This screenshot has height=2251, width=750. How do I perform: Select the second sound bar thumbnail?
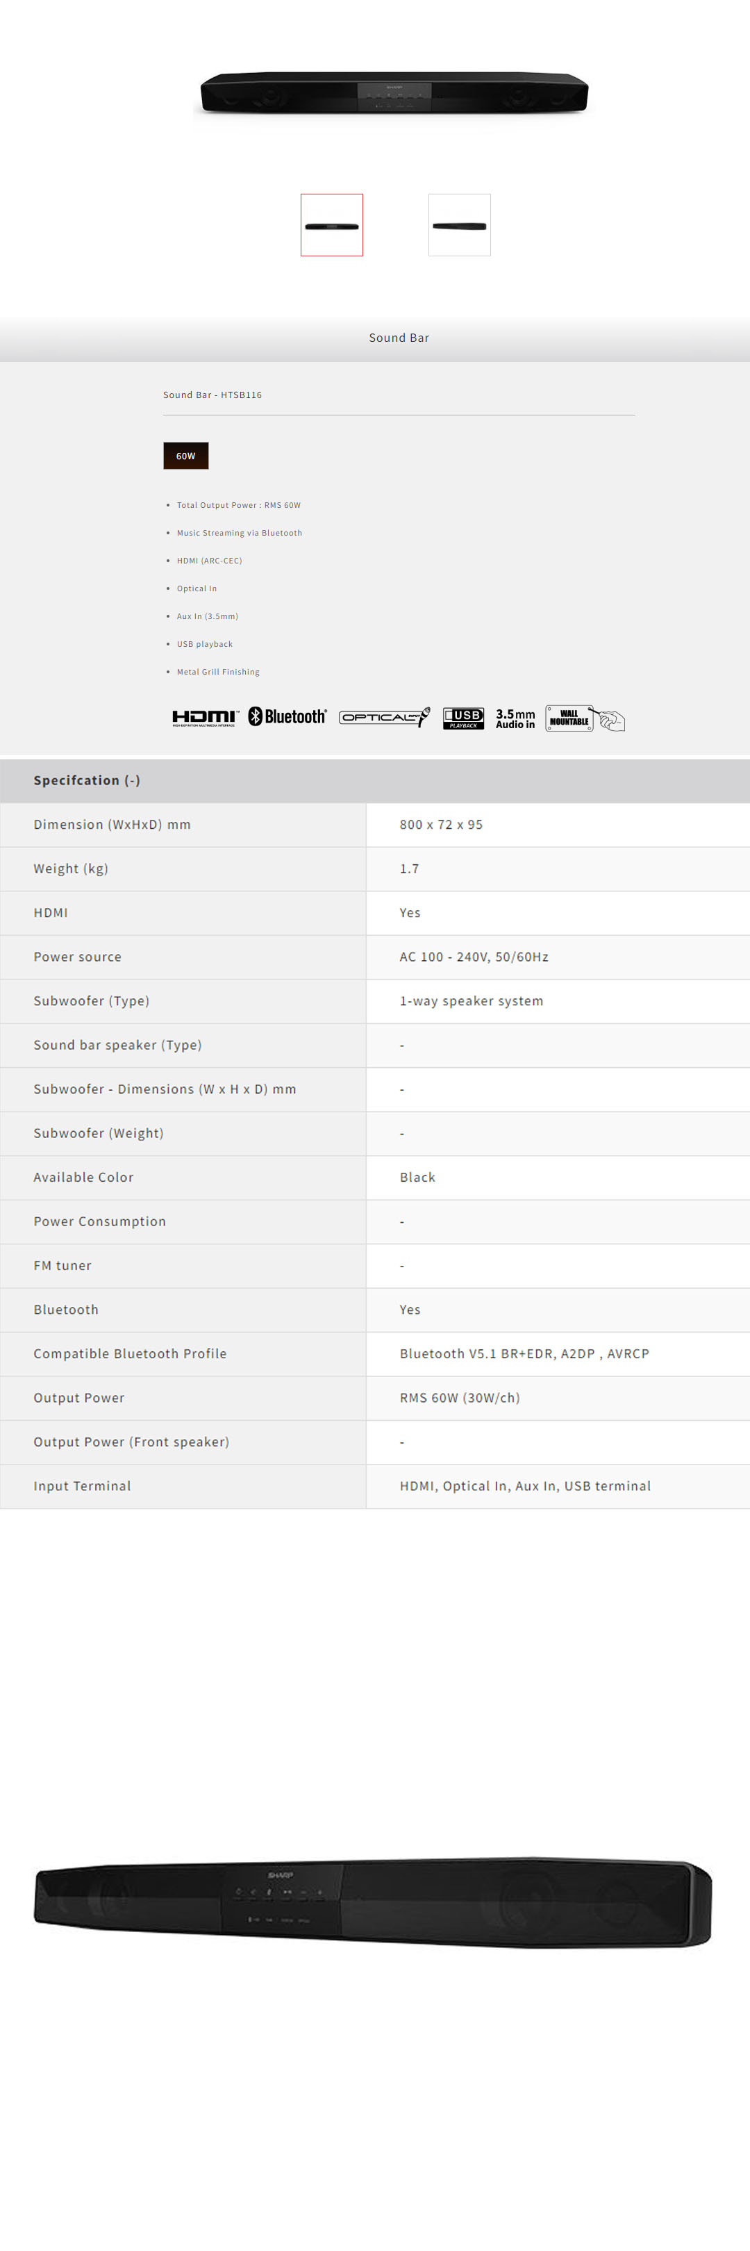(x=459, y=226)
